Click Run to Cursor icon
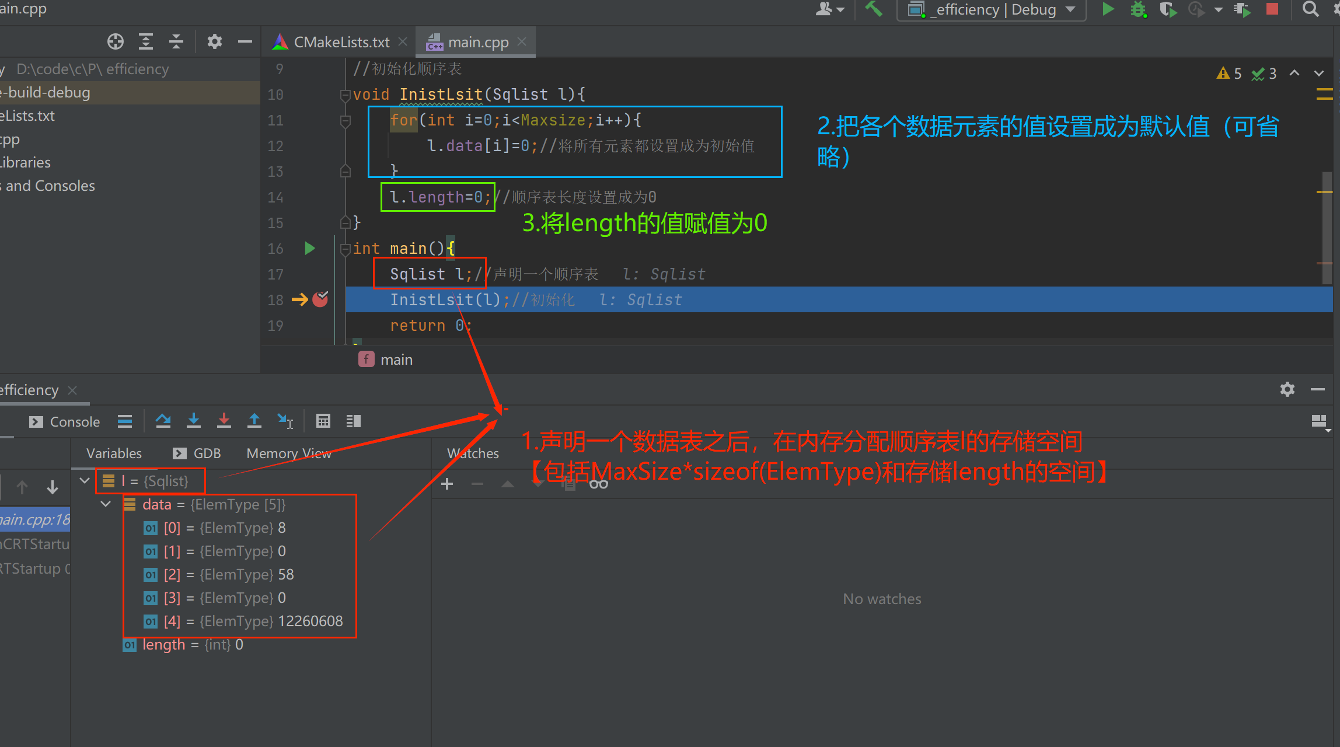Screen dimensions: 1340x747 (x=285, y=421)
